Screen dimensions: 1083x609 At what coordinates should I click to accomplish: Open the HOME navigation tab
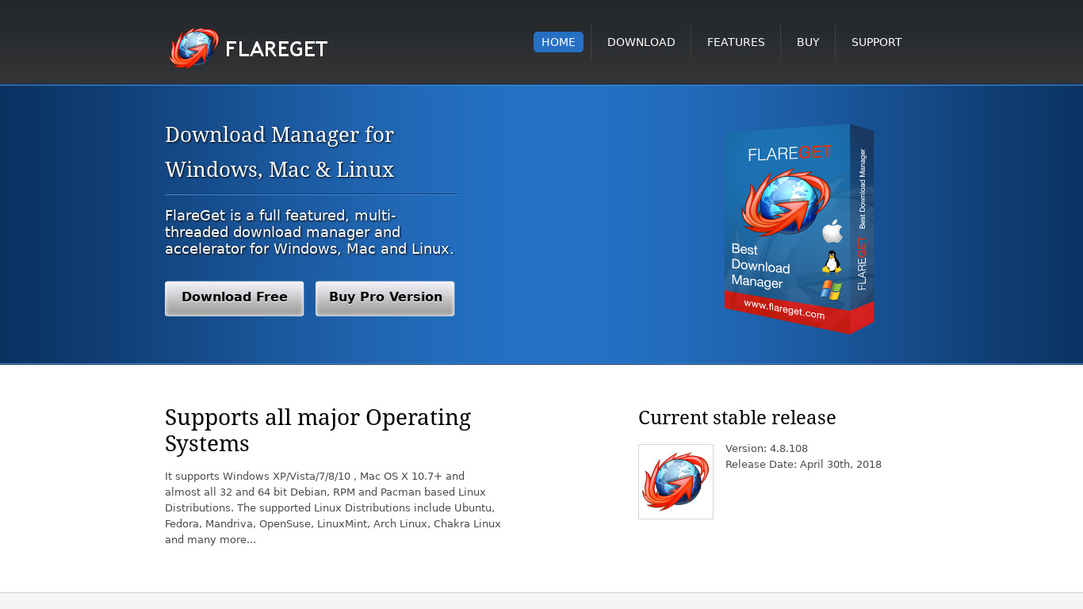coord(558,42)
